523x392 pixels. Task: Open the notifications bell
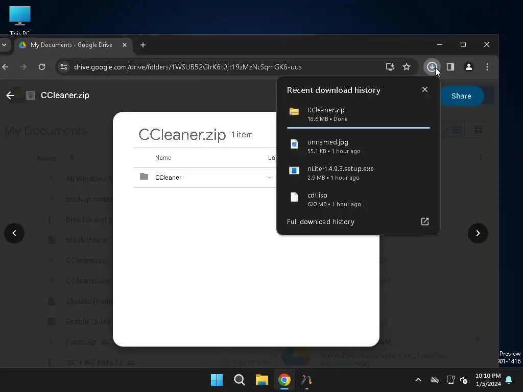coord(509,380)
